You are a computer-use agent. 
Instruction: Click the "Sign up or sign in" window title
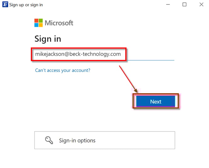[26, 5]
